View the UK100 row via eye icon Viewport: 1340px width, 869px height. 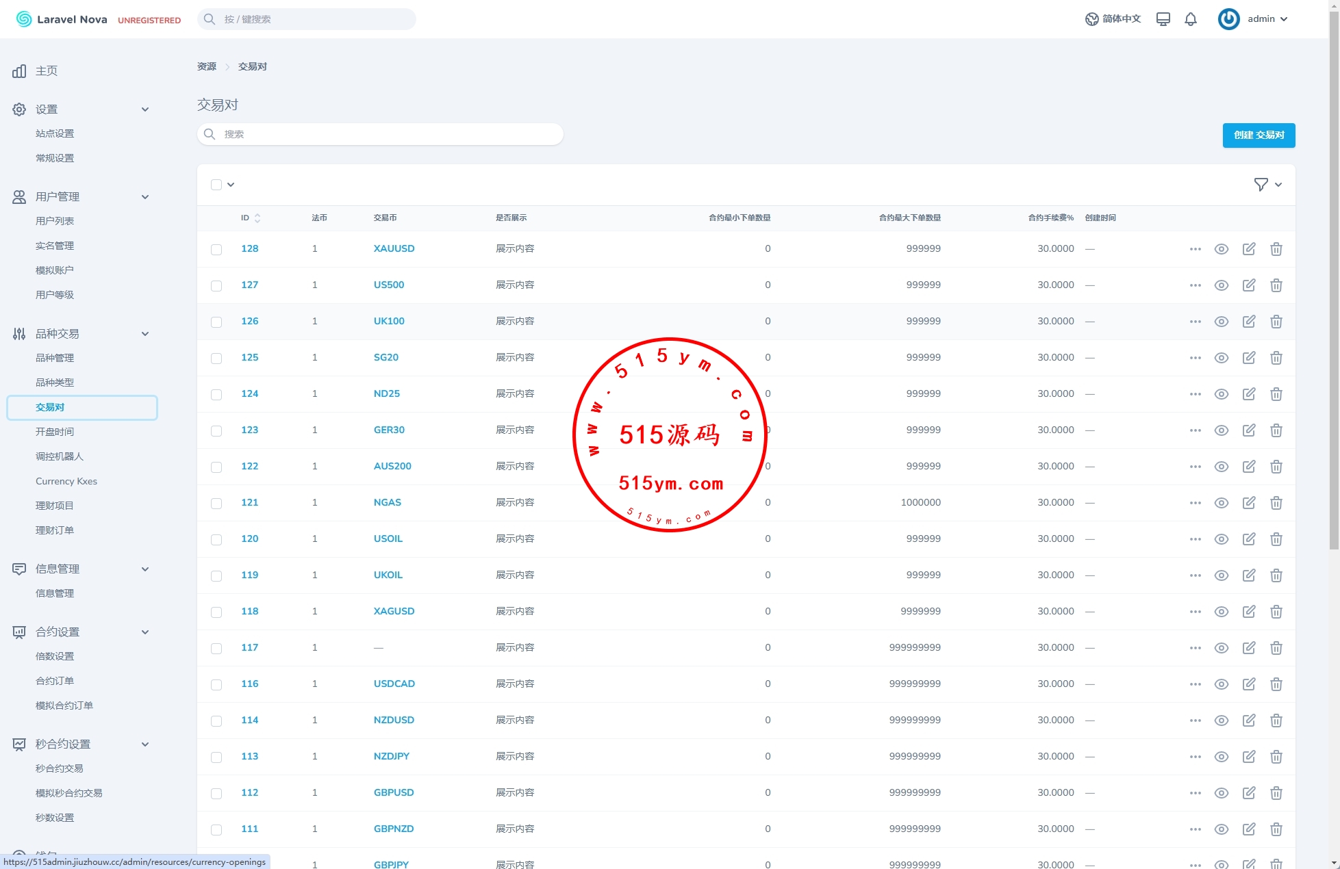point(1221,322)
